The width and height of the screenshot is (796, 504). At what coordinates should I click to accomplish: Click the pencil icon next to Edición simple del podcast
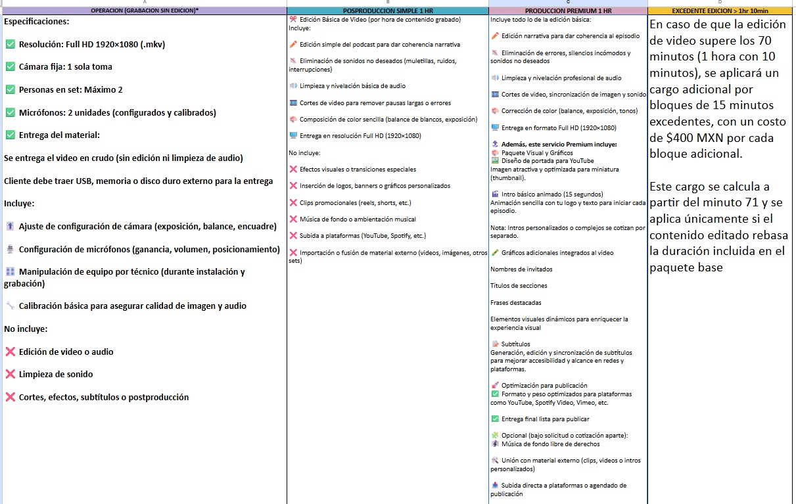click(293, 45)
